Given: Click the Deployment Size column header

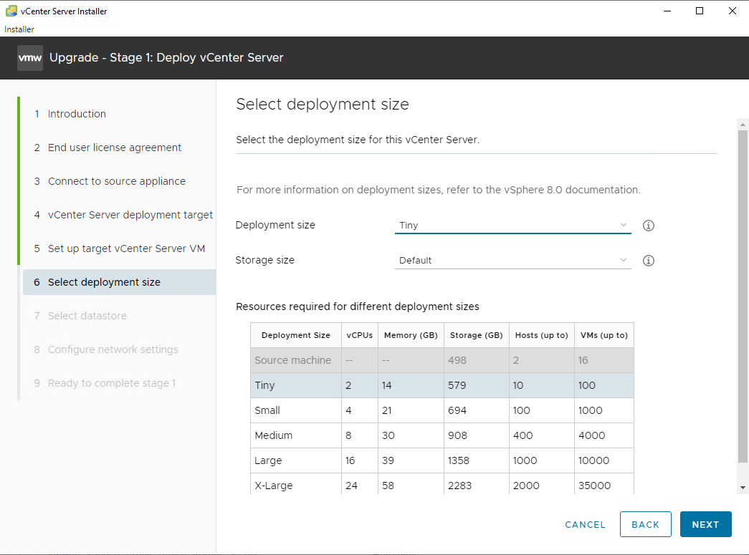Looking at the screenshot, I should click(x=296, y=335).
